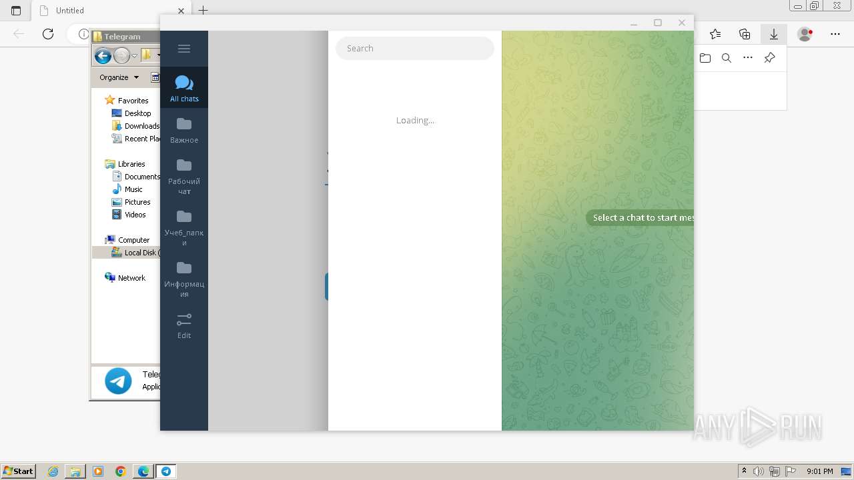Open Chrome from taskbar
This screenshot has height=480, width=854.
click(121, 471)
